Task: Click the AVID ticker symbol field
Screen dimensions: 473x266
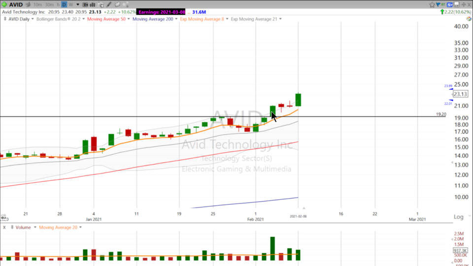Action: click(x=16, y=4)
